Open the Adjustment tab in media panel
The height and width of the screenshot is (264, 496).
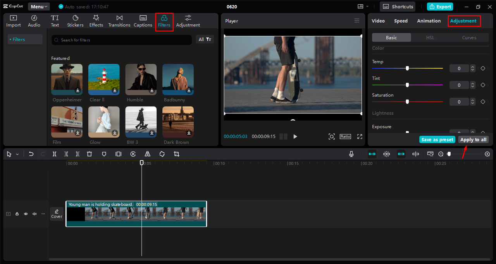(x=188, y=21)
